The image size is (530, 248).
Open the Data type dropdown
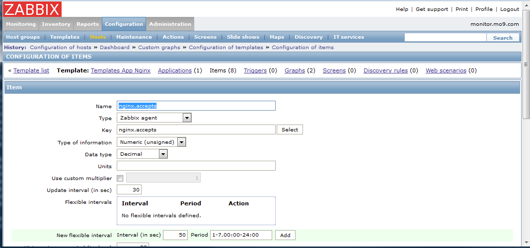tap(142, 154)
